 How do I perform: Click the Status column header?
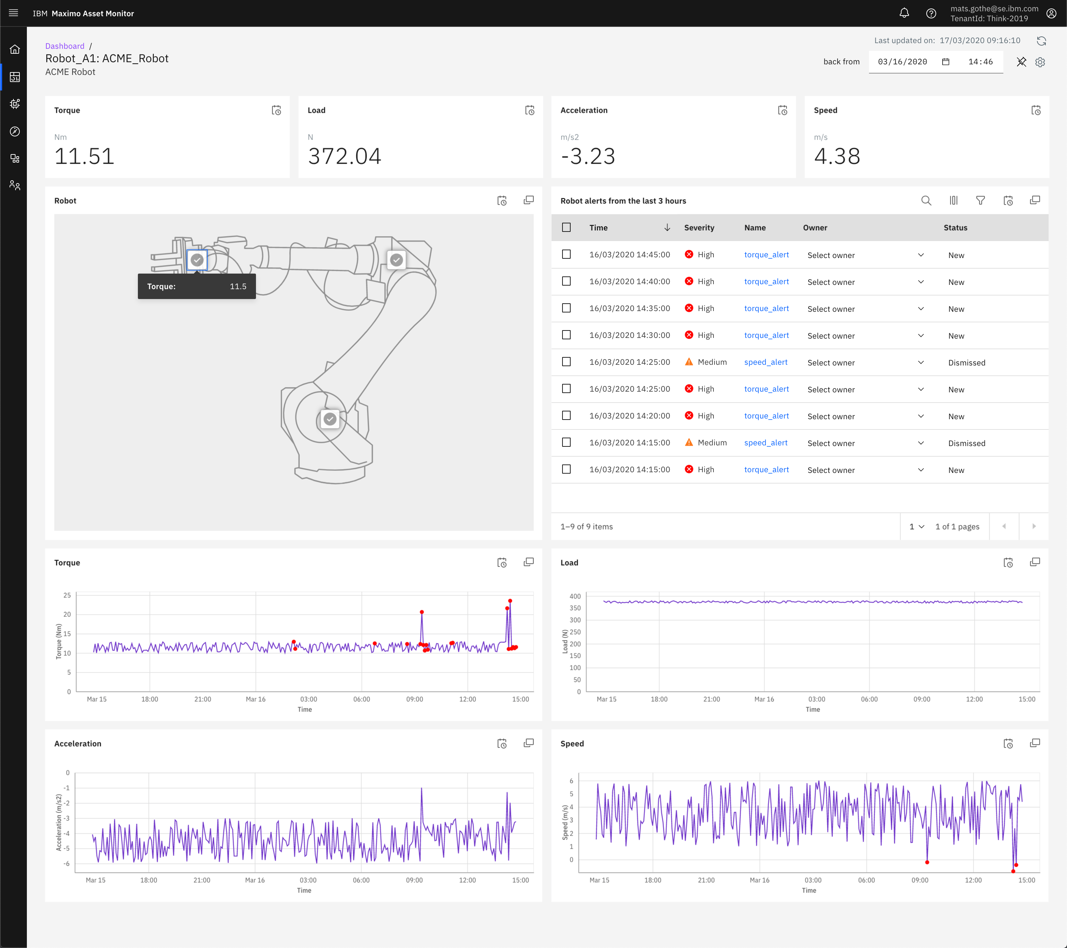955,228
